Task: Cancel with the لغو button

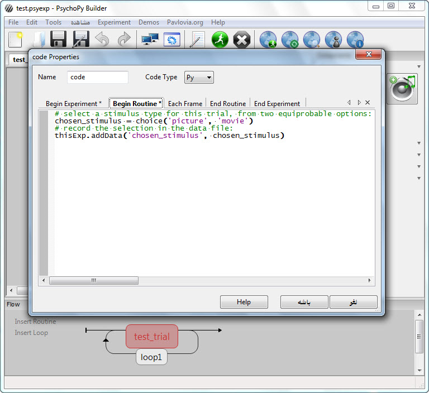Action: (354, 302)
